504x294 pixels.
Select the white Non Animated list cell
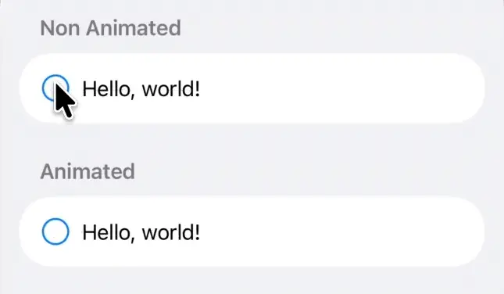click(252, 88)
